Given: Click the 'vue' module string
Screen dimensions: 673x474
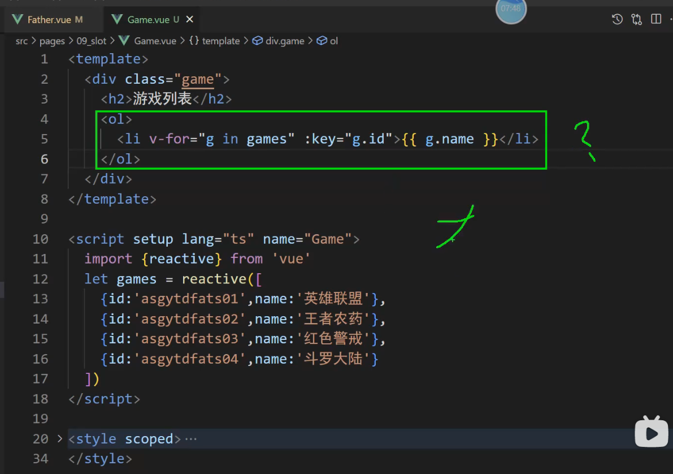Looking at the screenshot, I should point(291,258).
